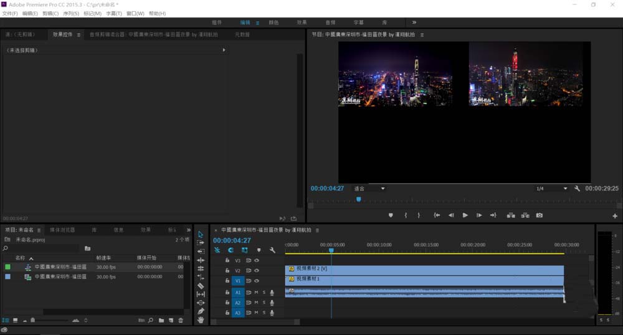Select the Razor tool in the tools panel
This screenshot has width=623, height=335.
[x=201, y=286]
